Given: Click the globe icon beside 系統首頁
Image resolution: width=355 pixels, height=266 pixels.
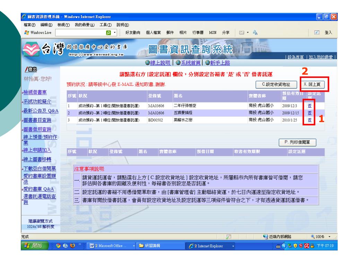Looking at the screenshot, I should click(178, 63).
